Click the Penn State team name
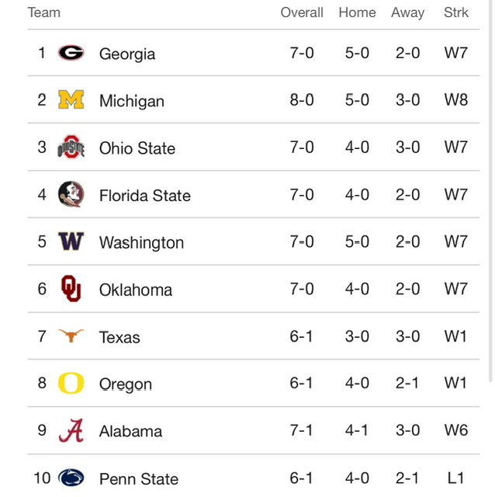Screen dimensions: 495x497 point(139,478)
